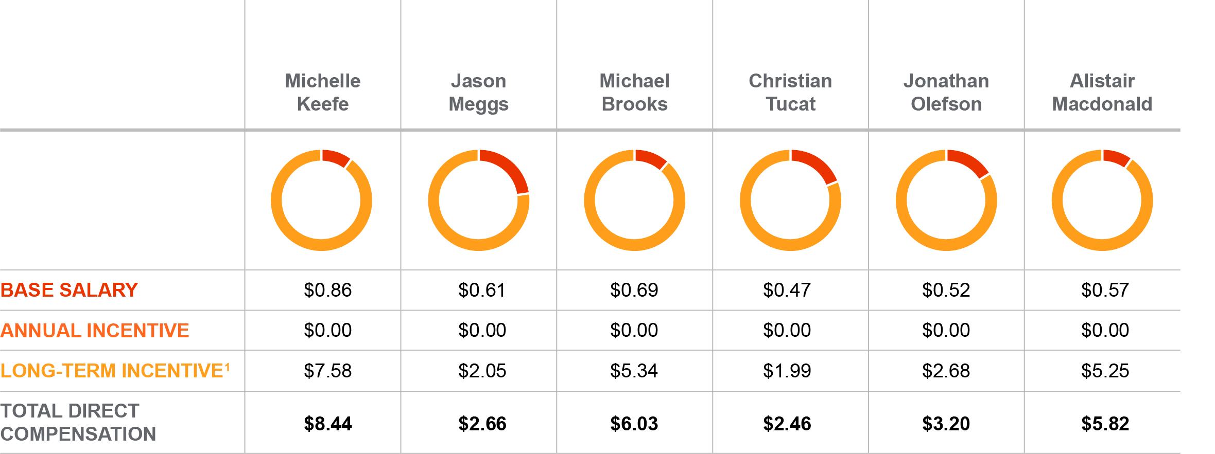Click Jonathan Olefson's $2.68 long-term incentive
1215x454 pixels.
pos(946,371)
